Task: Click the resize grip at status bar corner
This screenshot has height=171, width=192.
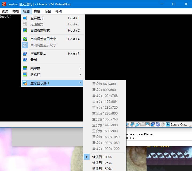Action: point(190,126)
